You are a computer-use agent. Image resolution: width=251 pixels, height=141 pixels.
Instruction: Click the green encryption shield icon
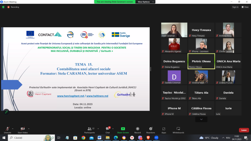click(x=3, y=7)
